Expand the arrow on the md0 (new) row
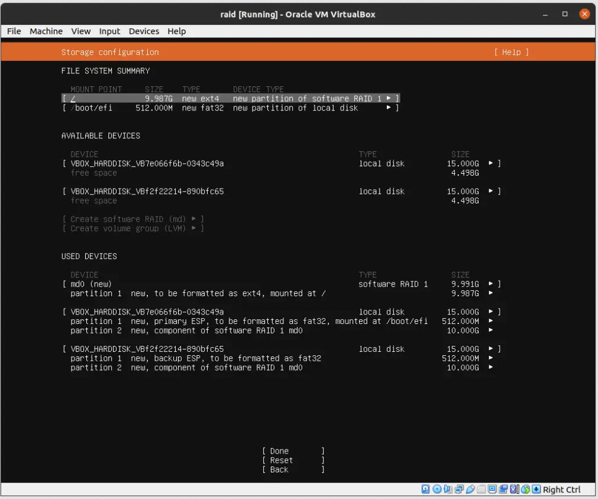The width and height of the screenshot is (598, 499). (490, 284)
